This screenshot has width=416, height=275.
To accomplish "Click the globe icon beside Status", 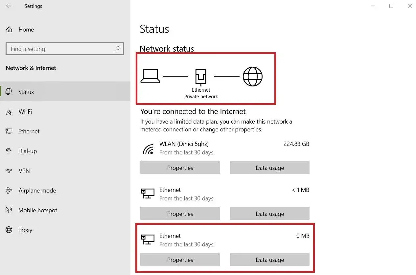I will click(9, 92).
